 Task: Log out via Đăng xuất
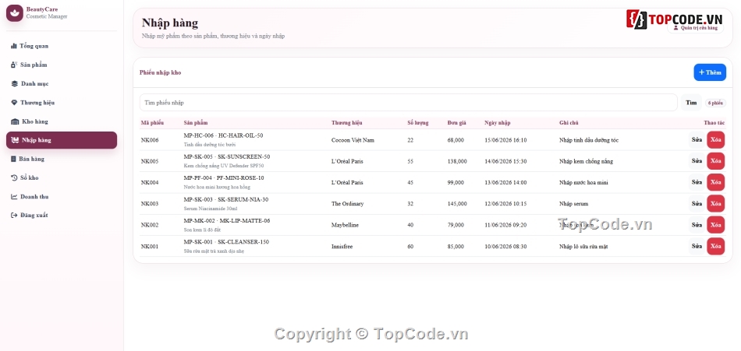pos(62,215)
